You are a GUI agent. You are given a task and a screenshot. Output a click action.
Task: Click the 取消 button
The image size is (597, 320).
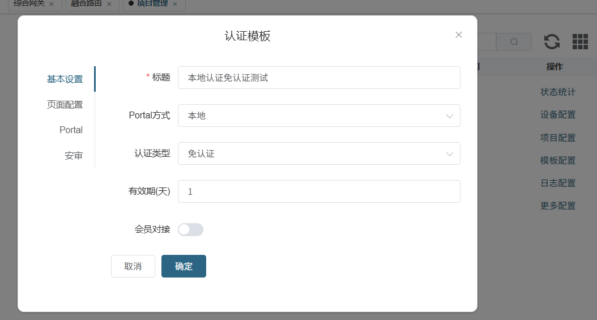pos(133,266)
